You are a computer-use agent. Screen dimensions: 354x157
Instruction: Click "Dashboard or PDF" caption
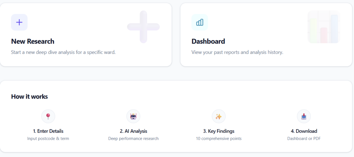304,139
